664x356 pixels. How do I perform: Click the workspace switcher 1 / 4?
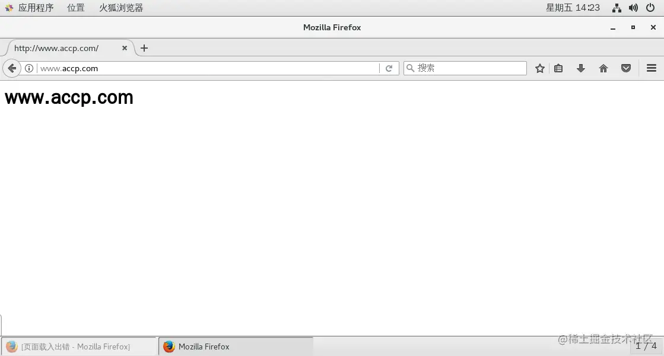pyautogui.click(x=646, y=347)
